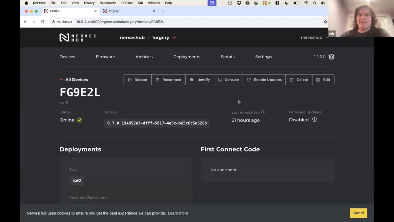
Task: Switch to the Archives tab
Action: [x=144, y=57]
